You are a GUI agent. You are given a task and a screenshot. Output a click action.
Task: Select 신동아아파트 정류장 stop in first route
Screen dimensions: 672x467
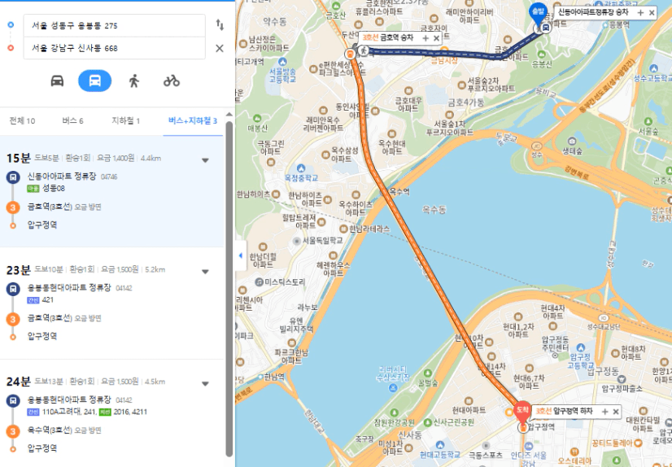62,176
